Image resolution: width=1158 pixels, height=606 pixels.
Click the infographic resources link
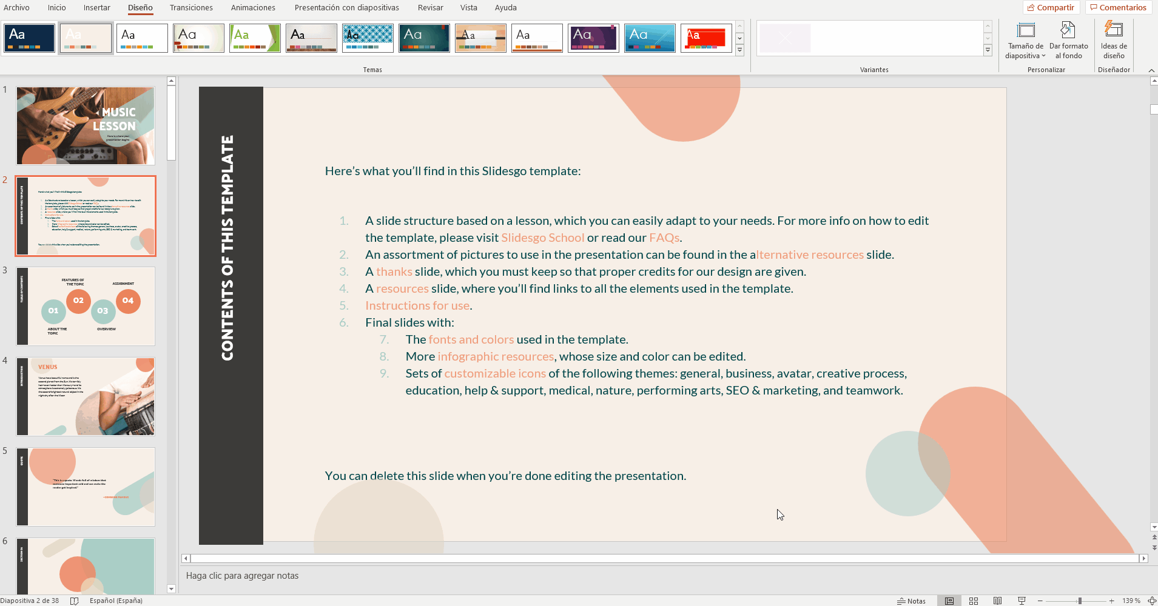coord(496,356)
